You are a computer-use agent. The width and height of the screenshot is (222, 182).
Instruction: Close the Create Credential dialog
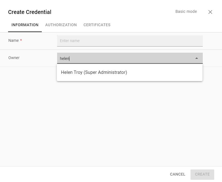point(210,12)
